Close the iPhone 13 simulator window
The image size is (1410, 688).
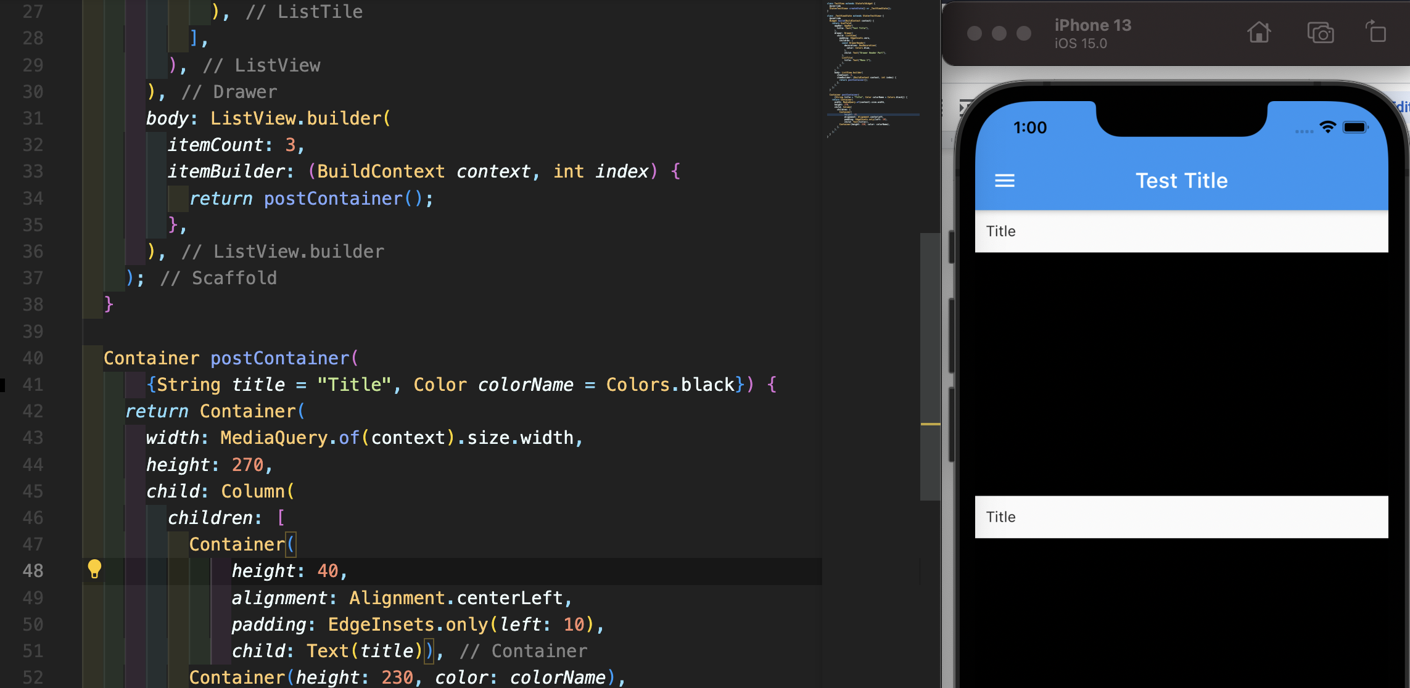tap(974, 33)
